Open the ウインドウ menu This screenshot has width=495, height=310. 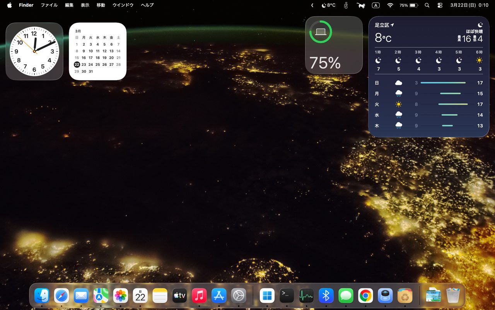pos(123,5)
